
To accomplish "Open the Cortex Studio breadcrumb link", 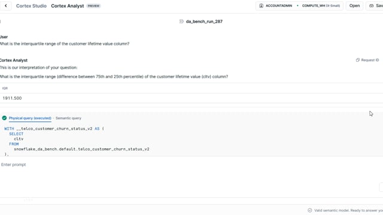I will point(31,6).
